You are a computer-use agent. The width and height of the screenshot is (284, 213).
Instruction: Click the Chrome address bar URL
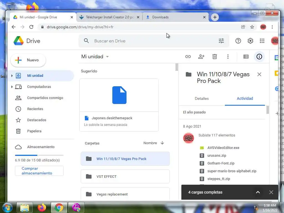tap(80, 27)
